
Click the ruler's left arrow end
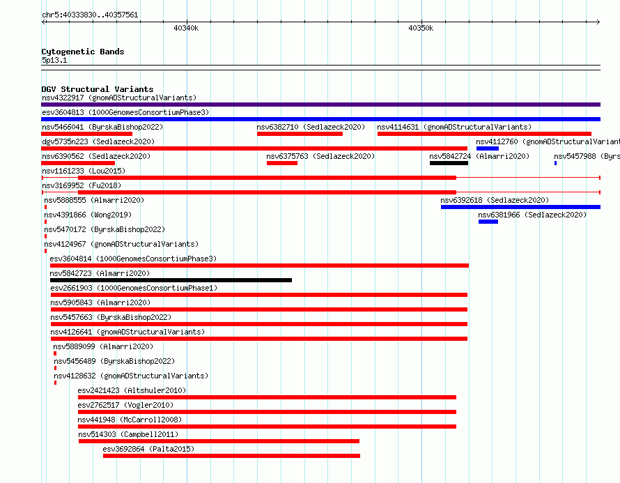[x=43, y=22]
